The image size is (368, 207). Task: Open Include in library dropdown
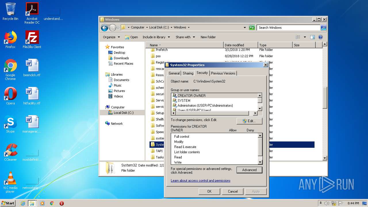(156, 37)
